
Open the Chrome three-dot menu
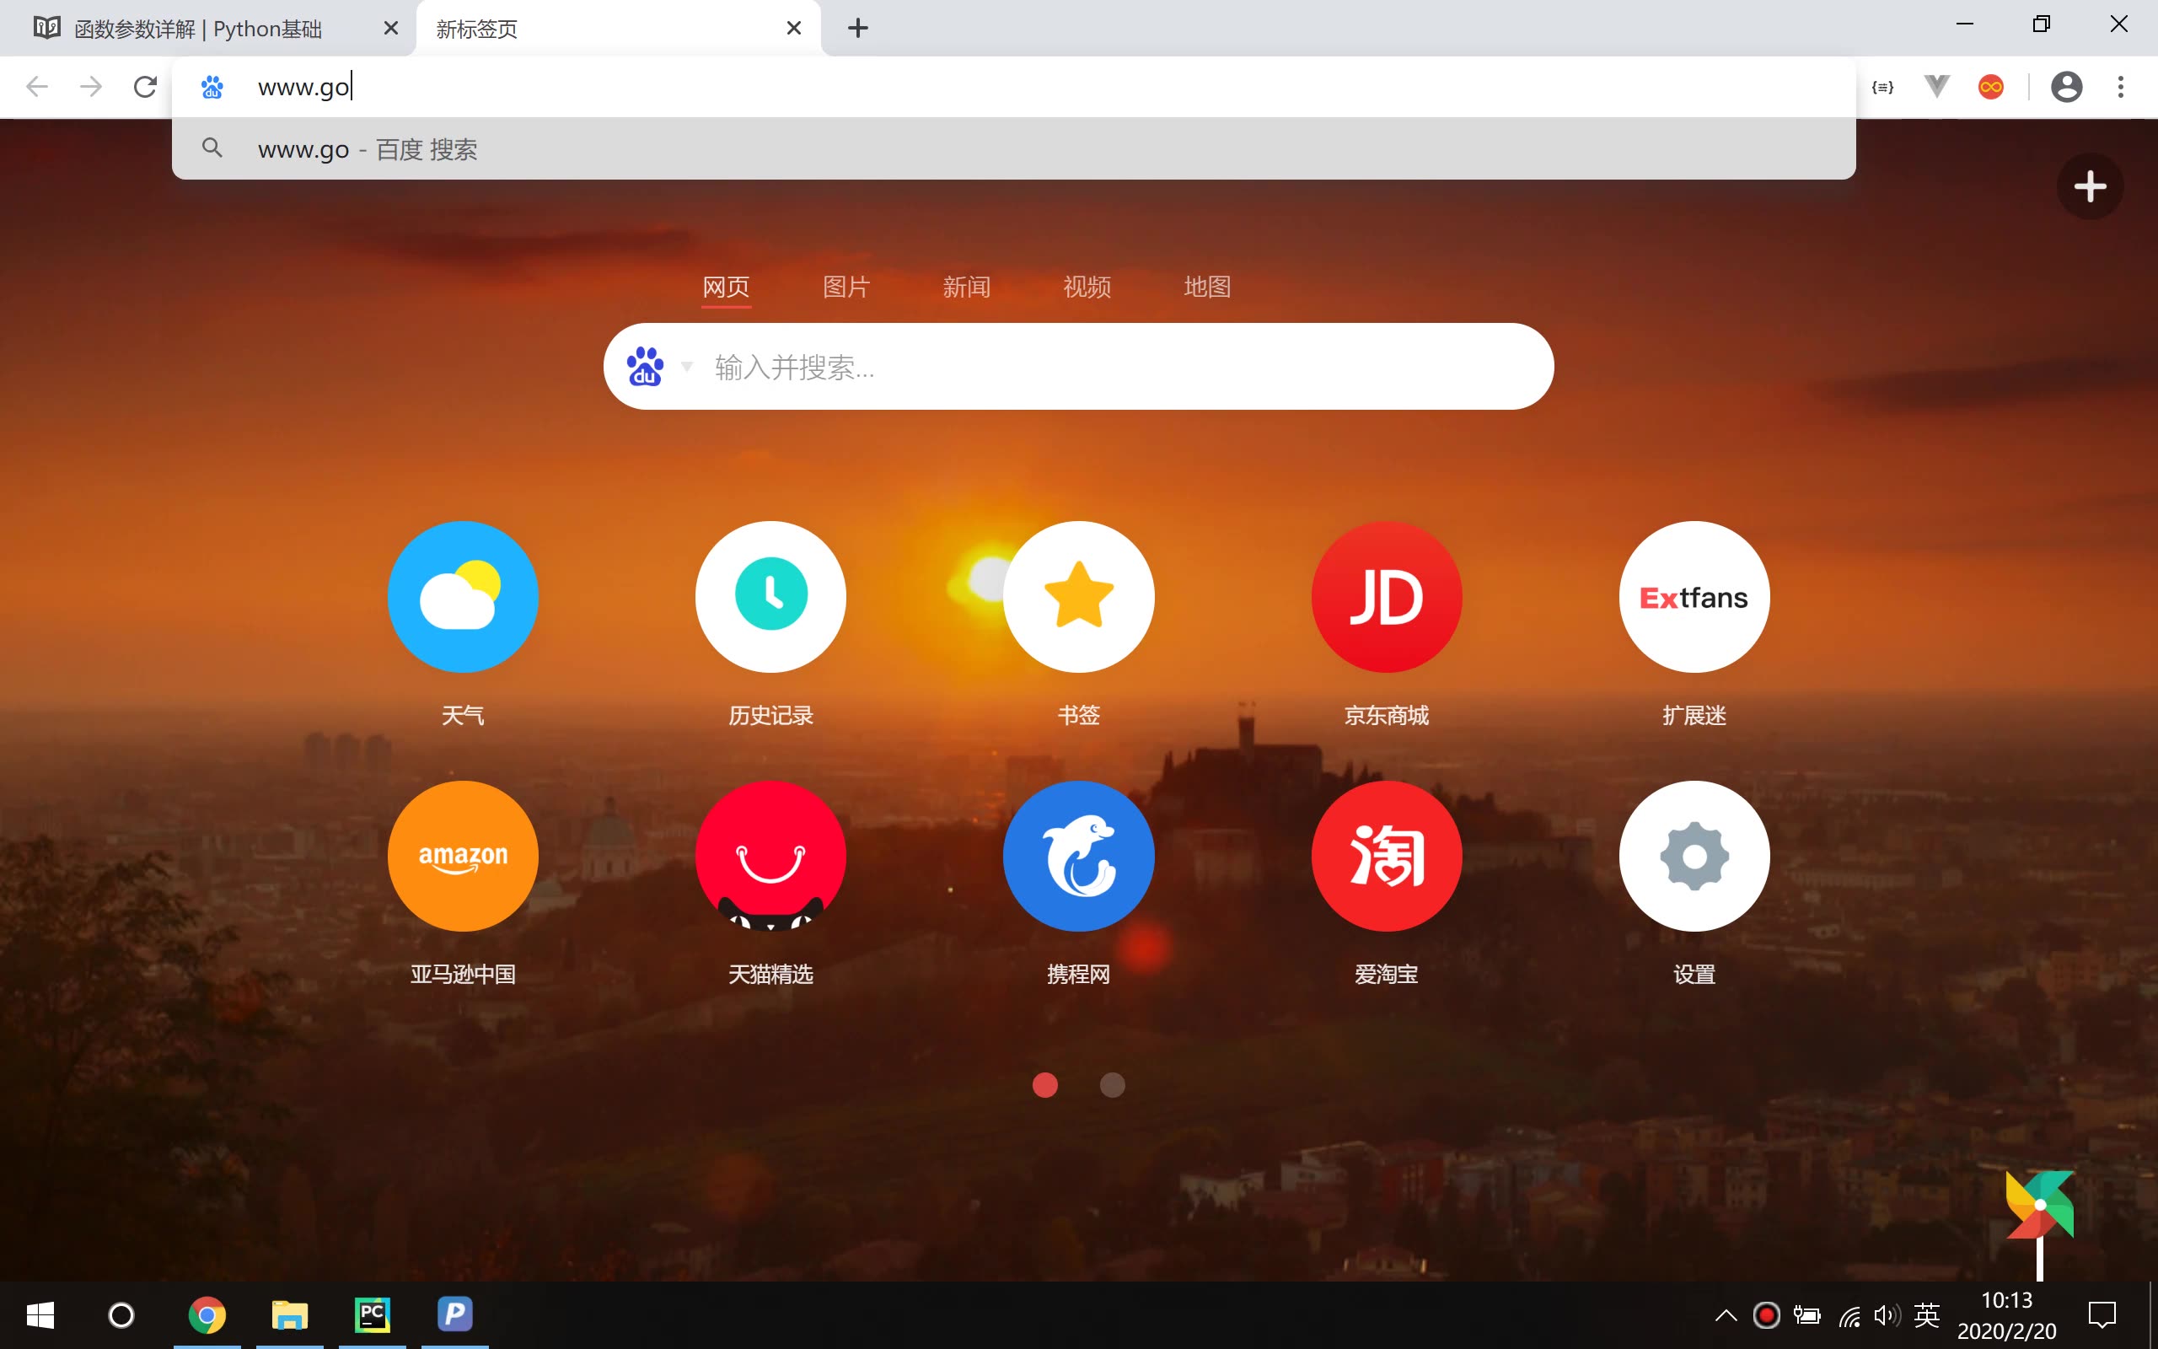2121,87
